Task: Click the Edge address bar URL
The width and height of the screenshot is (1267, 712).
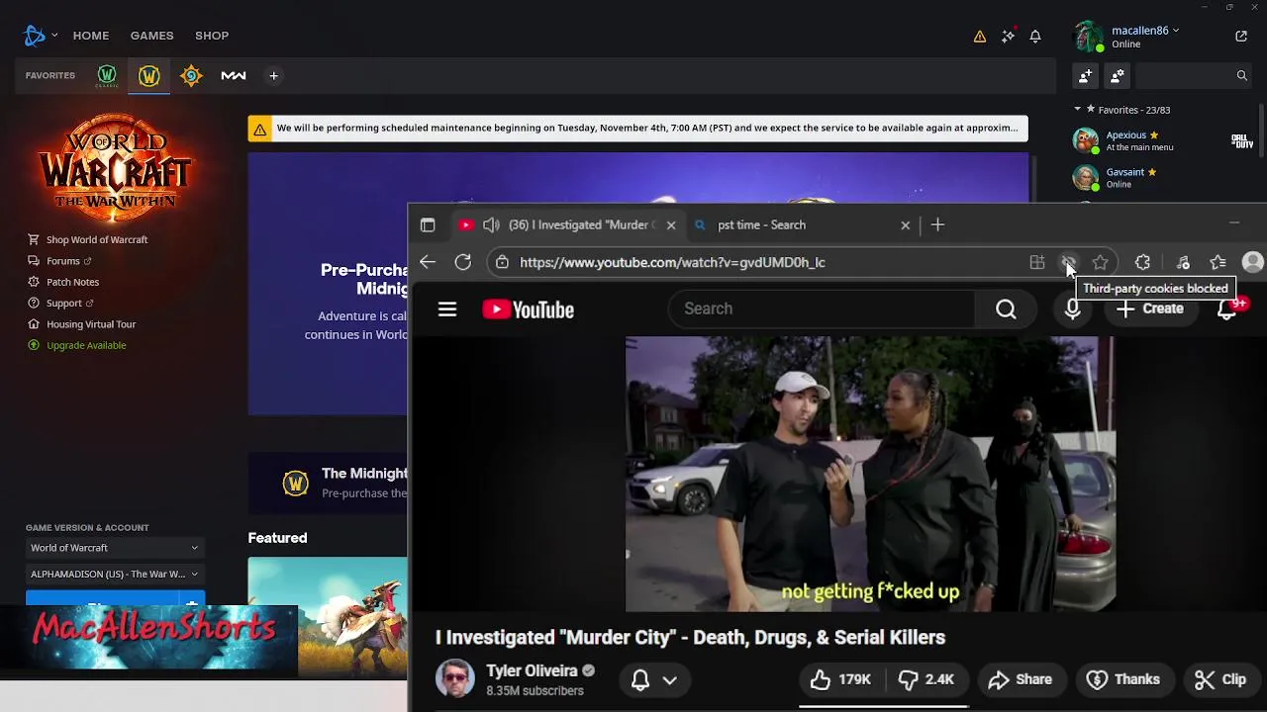Action: click(672, 262)
